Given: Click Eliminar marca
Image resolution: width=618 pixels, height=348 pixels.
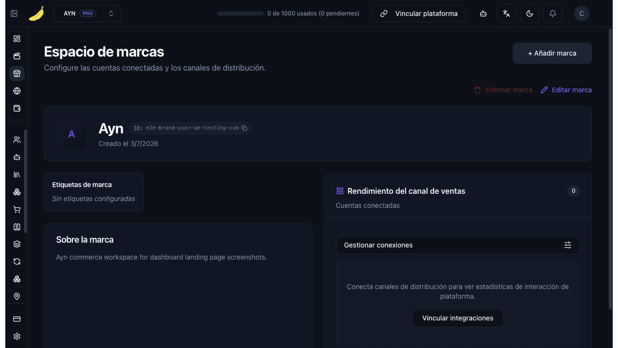Looking at the screenshot, I should point(503,90).
